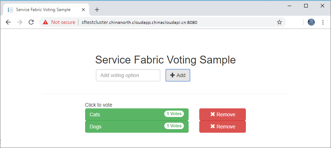Maximize the browser window
This screenshot has height=148, width=331.
coord(306,6)
